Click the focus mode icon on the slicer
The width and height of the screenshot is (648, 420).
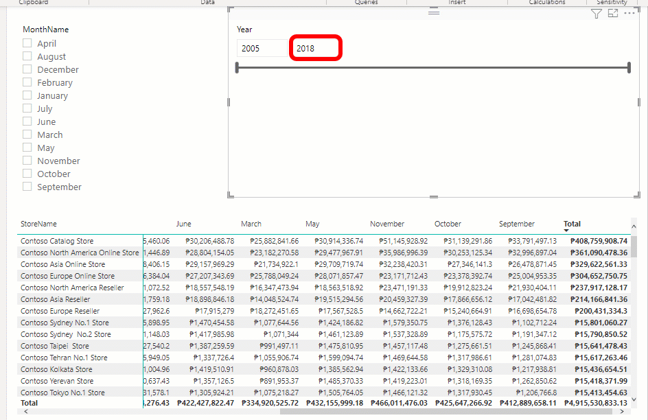613,13
